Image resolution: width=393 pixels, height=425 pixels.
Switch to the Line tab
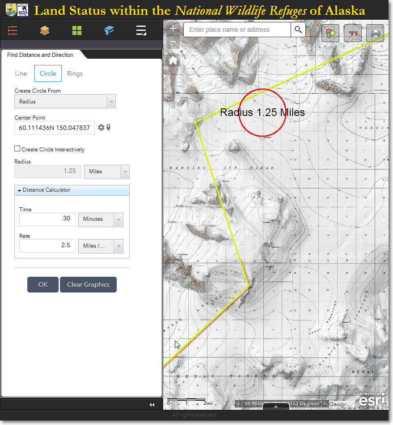tap(21, 74)
